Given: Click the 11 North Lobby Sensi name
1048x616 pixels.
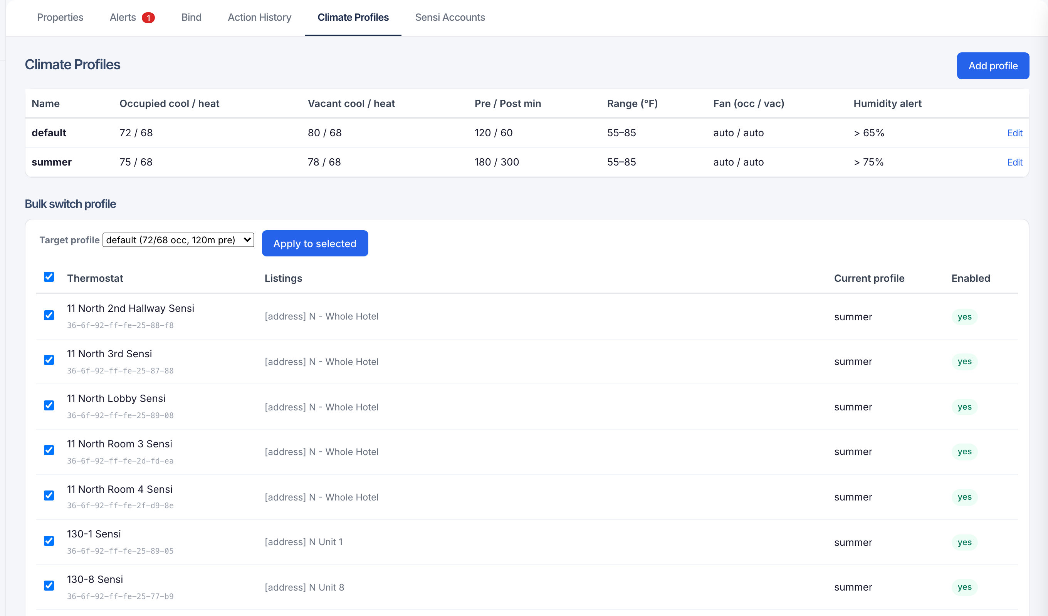Looking at the screenshot, I should coord(116,398).
